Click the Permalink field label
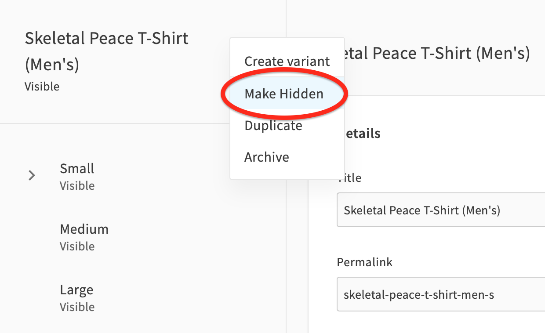 pos(364,262)
